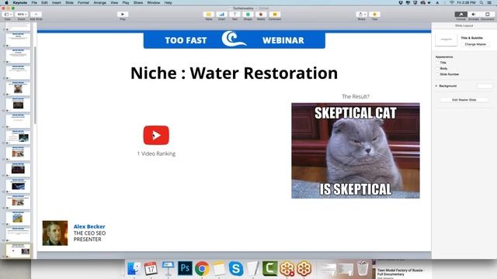The image size is (497, 279).
Task: Add a Text box from the toolbar
Action: coord(235,14)
